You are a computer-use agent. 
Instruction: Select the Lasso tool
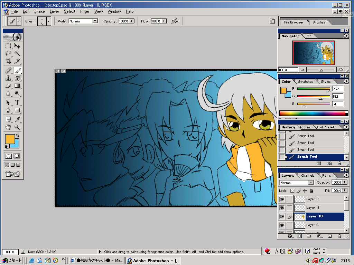[x=8, y=53]
